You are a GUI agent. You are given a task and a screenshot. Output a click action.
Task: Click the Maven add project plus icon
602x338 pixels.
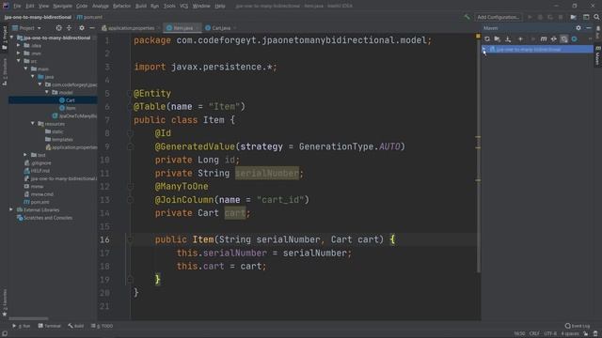(x=520, y=39)
